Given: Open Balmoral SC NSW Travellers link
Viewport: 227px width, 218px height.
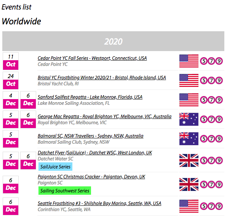Looking at the screenshot, I should click(x=91, y=136).
